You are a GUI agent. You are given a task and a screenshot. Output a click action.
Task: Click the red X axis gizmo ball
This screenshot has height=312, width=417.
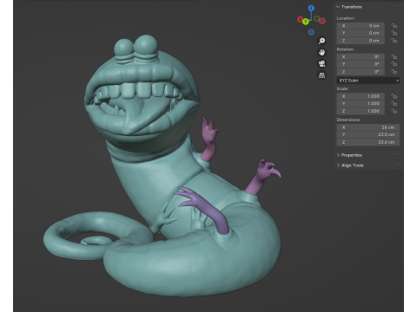(x=301, y=20)
